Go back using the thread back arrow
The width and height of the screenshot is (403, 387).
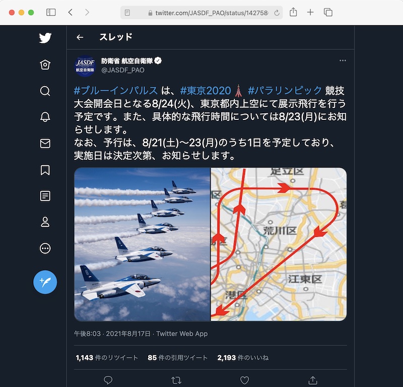[x=80, y=37]
